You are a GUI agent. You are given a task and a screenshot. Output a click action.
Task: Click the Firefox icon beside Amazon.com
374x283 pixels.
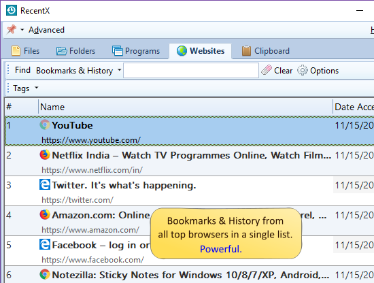pyautogui.click(x=45, y=214)
